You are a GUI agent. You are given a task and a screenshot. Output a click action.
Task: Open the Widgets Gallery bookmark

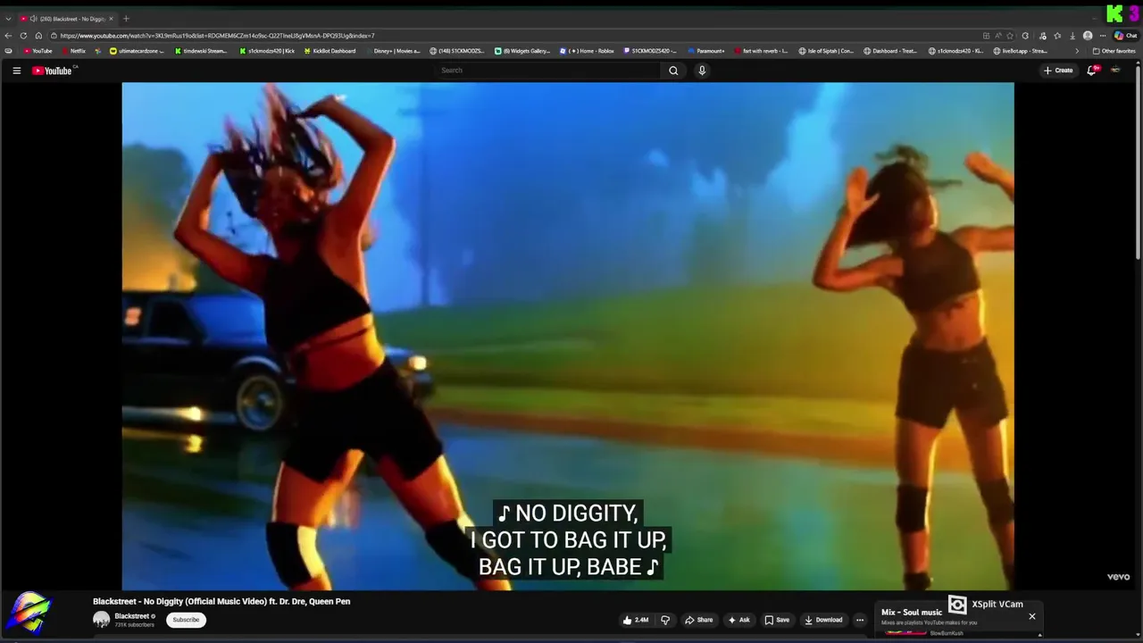click(x=522, y=51)
